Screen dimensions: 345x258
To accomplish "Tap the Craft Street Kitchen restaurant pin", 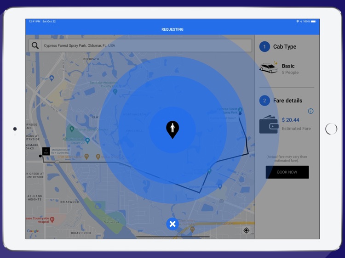I will tap(86, 157).
